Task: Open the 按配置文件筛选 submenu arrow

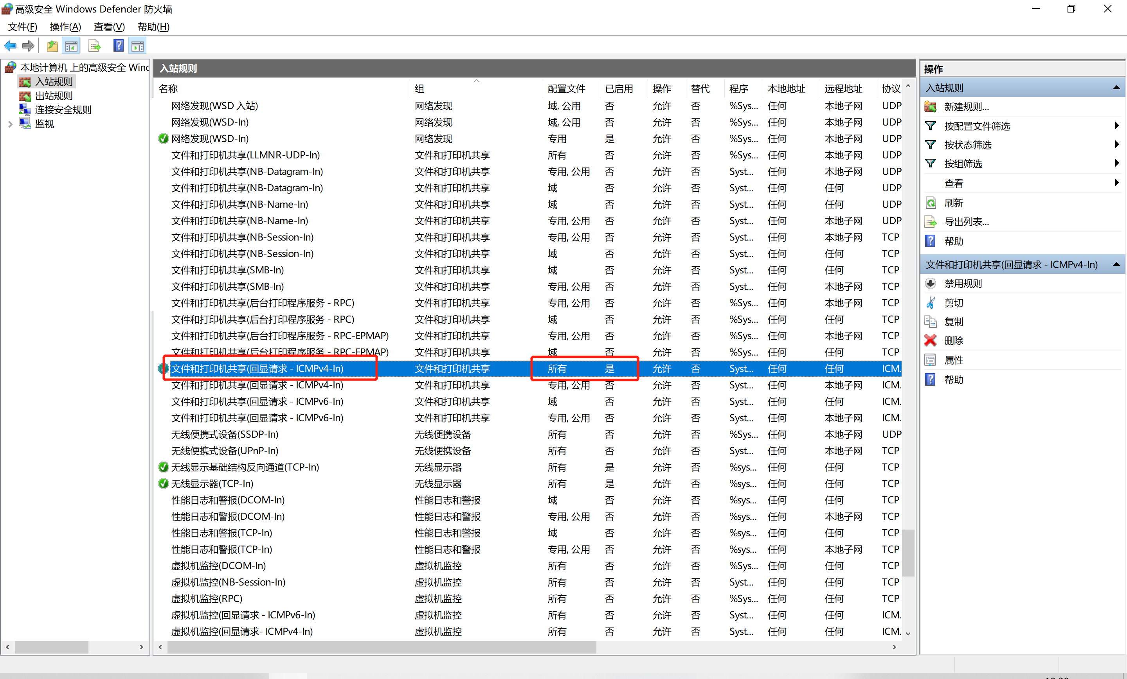Action: [1117, 125]
